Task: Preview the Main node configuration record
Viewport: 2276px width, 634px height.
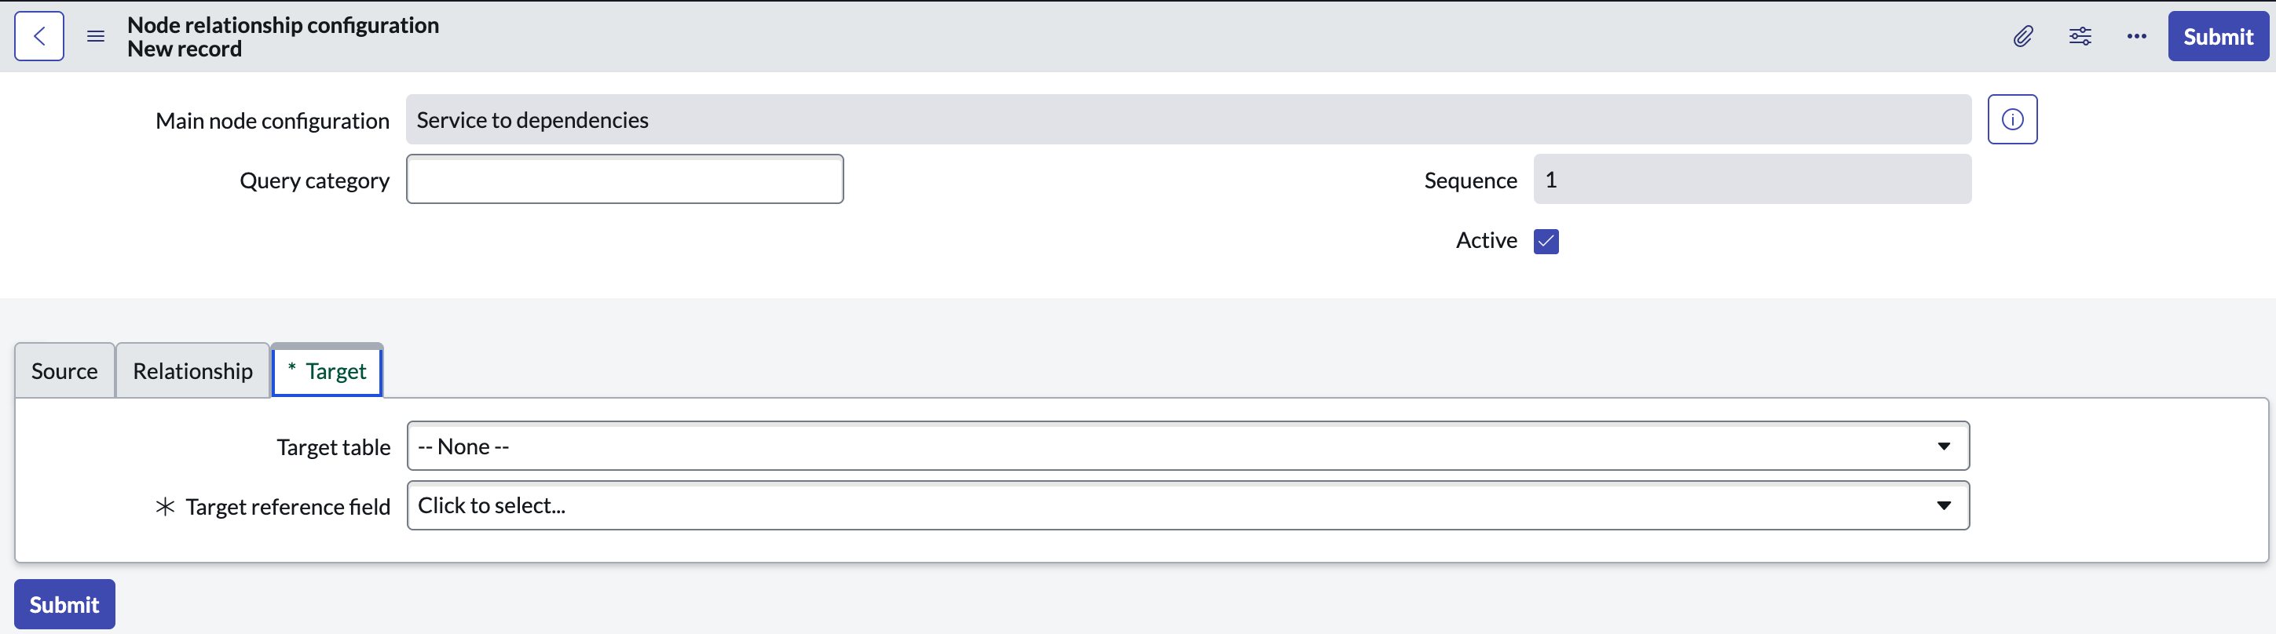Action: click(2012, 119)
